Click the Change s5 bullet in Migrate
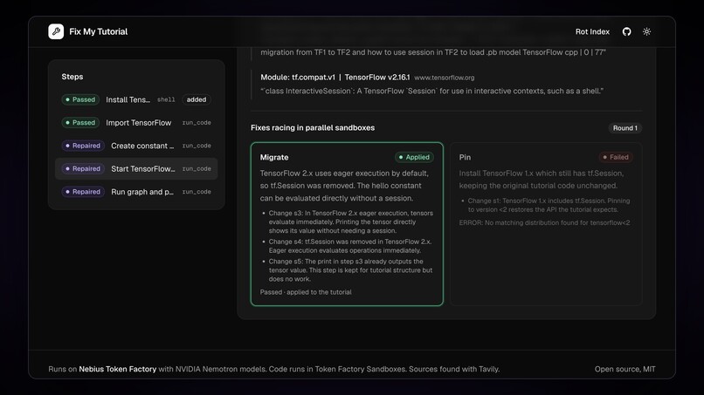 click(x=350, y=270)
